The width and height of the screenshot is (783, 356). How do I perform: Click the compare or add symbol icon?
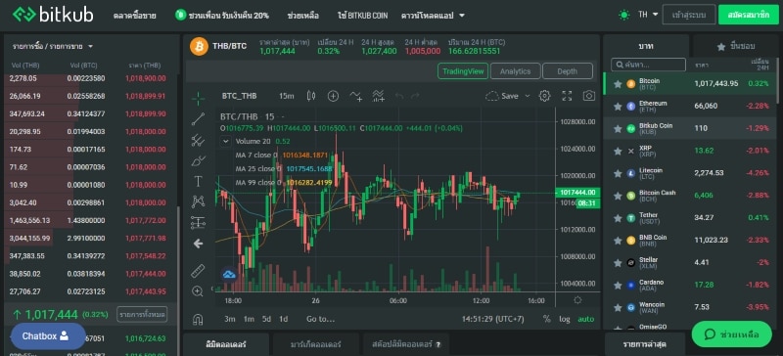[x=333, y=96]
